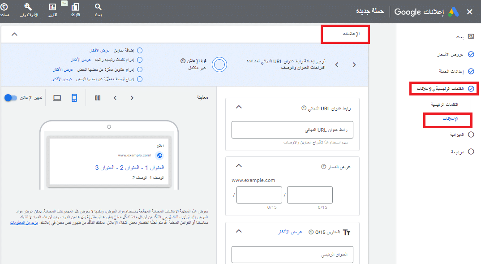Click عرض الأفكار link in headlines section
481x264 pixels.
290,232
